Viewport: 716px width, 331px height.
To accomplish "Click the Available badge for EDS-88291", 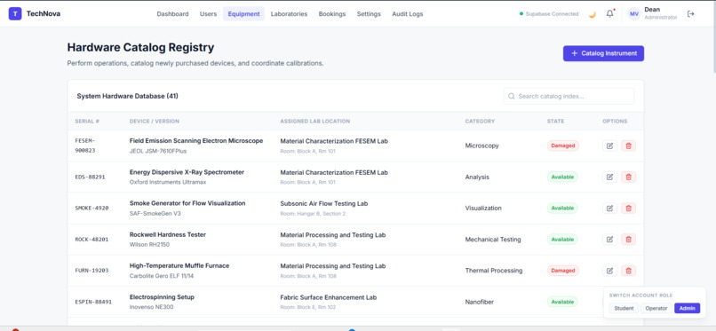I will 562,177.
